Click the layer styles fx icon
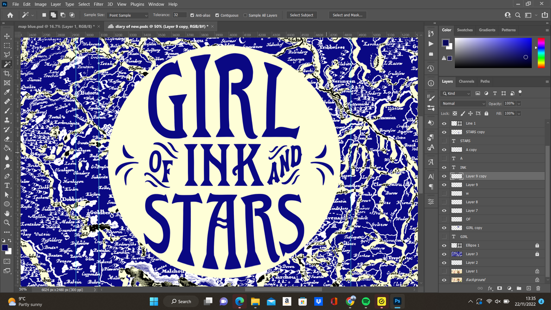This screenshot has height=310, width=551. [x=490, y=288]
